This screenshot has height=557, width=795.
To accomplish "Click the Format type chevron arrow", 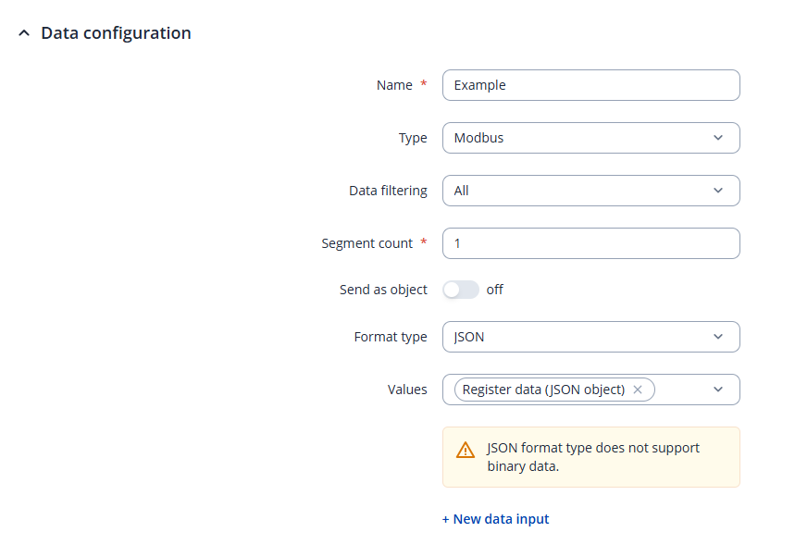I will pos(718,337).
